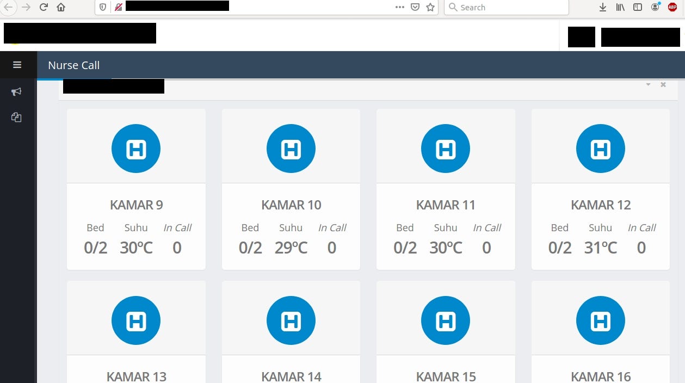Image resolution: width=685 pixels, height=383 pixels.
Task: Click the browser Search field
Action: pyautogui.click(x=507, y=7)
